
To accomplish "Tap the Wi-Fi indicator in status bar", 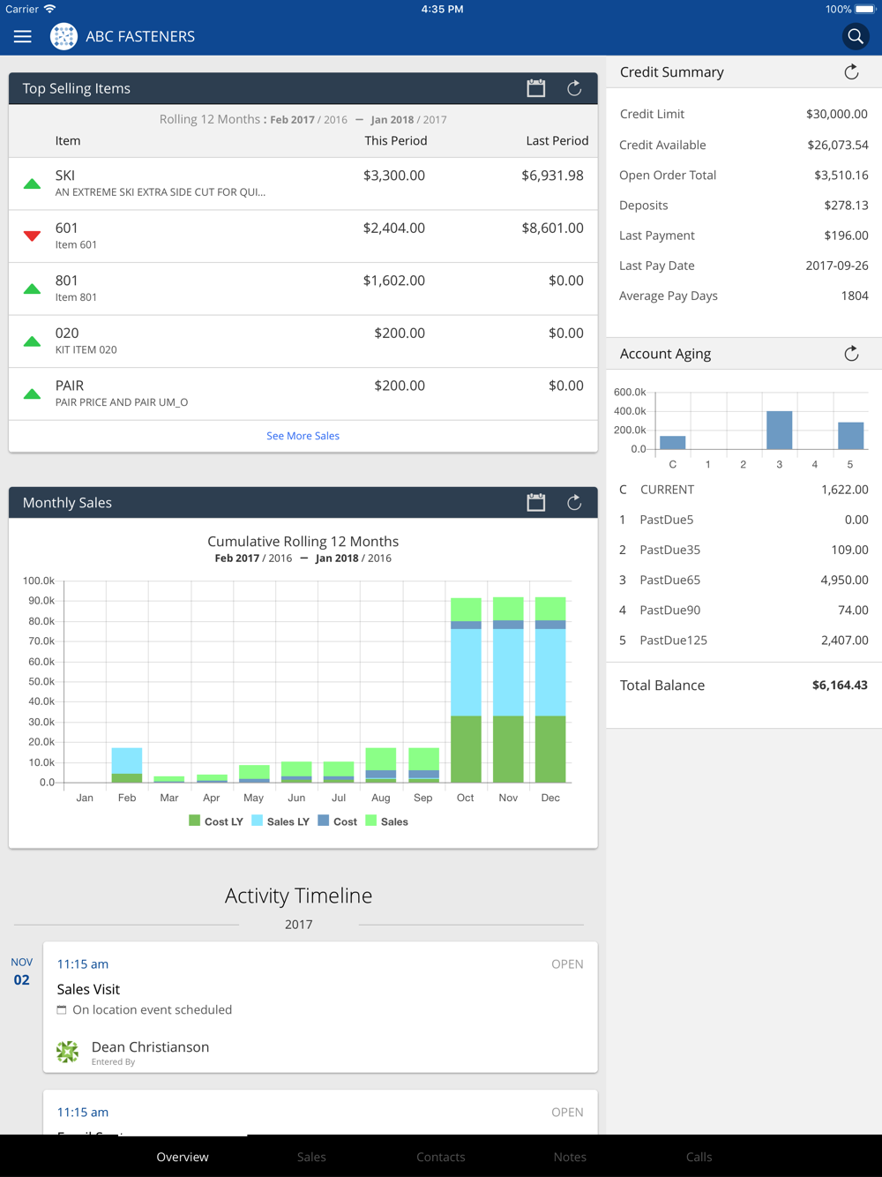I will click(49, 9).
